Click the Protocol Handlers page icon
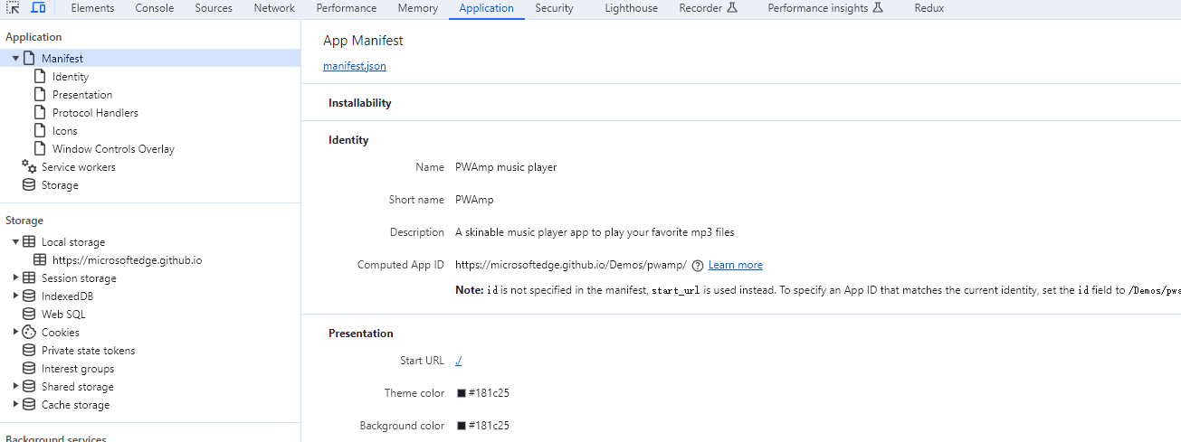Screen dimensions: 1181x442 pos(40,112)
